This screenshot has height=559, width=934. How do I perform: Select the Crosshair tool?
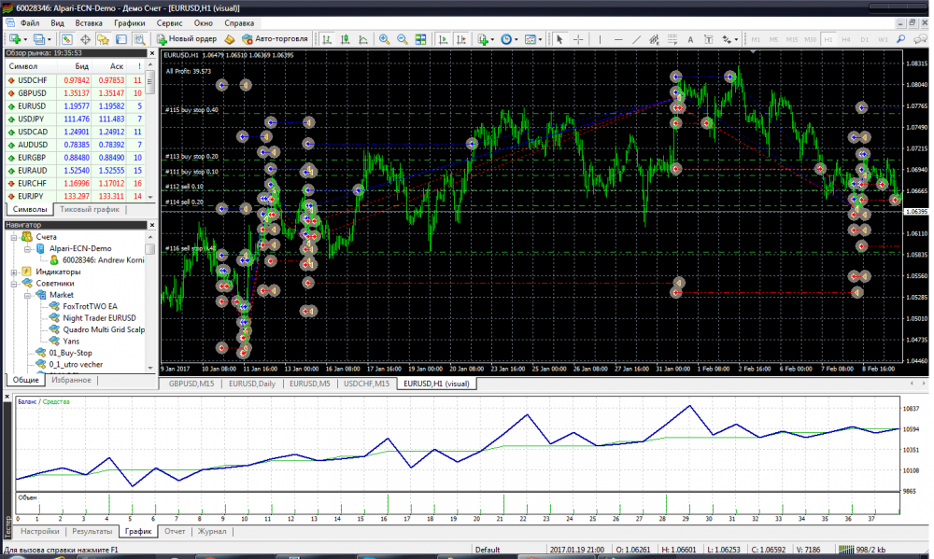tap(578, 39)
